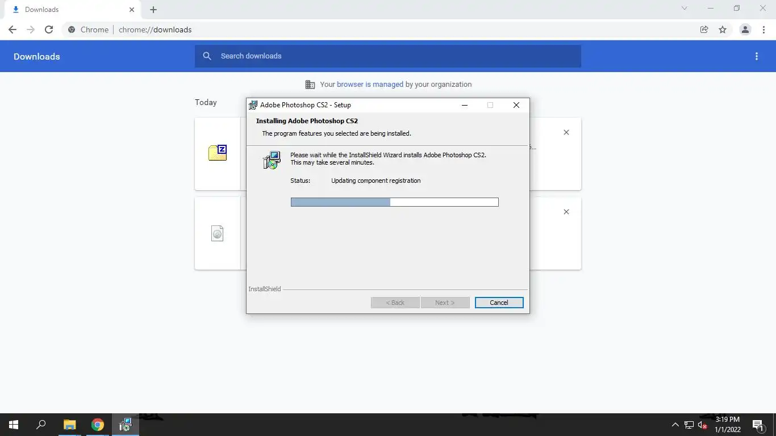Screen dimensions: 776x436
Task: Click the managed organization building icon
Action: point(310,85)
